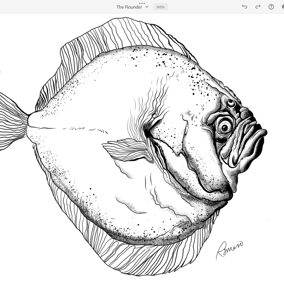Tap the three-dot handle above the title
The height and width of the screenshot is (284, 284).
point(142,3)
